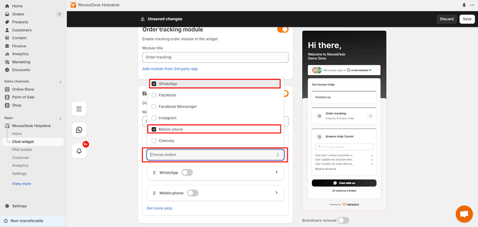The height and width of the screenshot is (227, 478).
Task: Click the Shop channel icon
Action: coord(7,105)
